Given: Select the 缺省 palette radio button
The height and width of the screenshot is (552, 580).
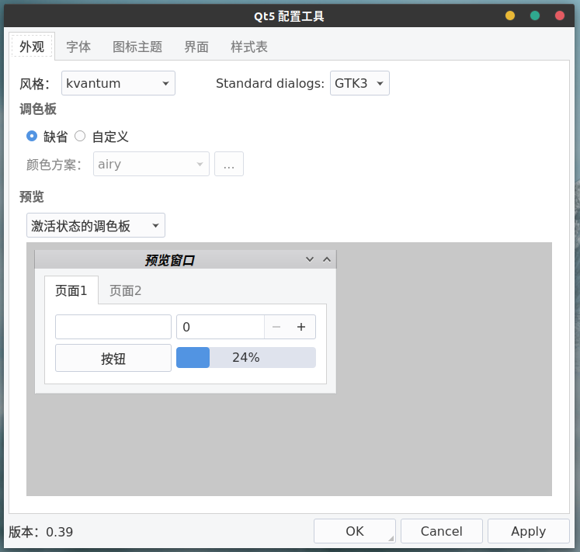Looking at the screenshot, I should 32,136.
